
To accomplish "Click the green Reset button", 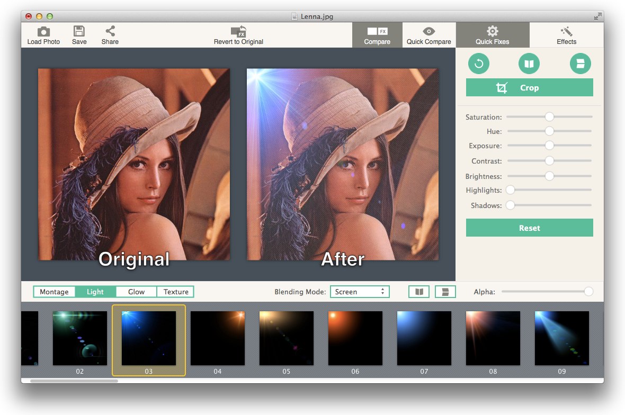I will (529, 228).
